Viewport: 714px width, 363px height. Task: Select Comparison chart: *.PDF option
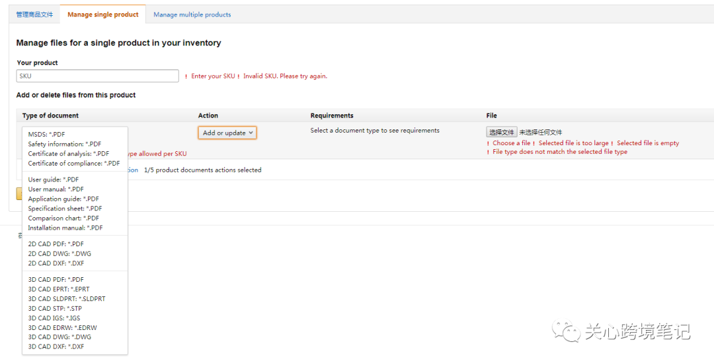click(x=63, y=218)
